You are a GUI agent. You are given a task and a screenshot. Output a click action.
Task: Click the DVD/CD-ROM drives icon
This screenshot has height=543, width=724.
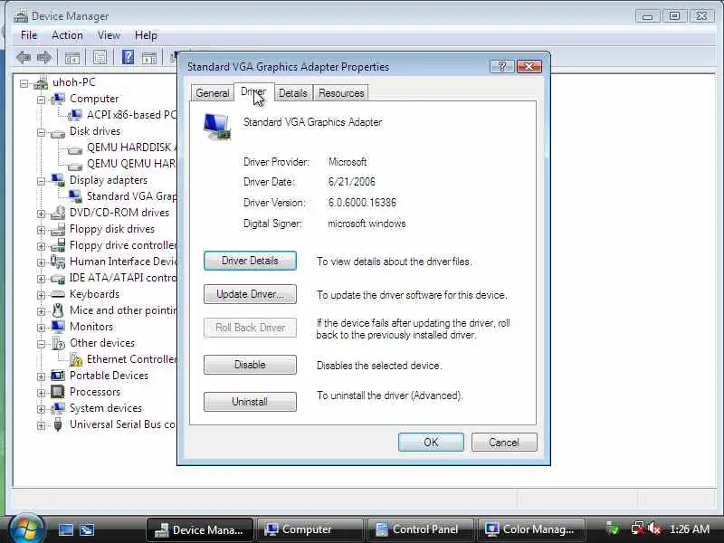58,213
